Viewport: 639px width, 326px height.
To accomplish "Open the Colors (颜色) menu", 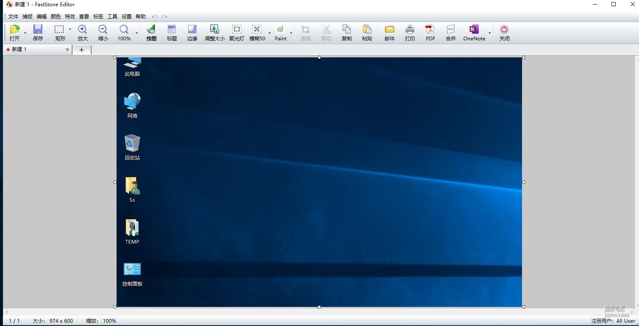I will tap(56, 17).
